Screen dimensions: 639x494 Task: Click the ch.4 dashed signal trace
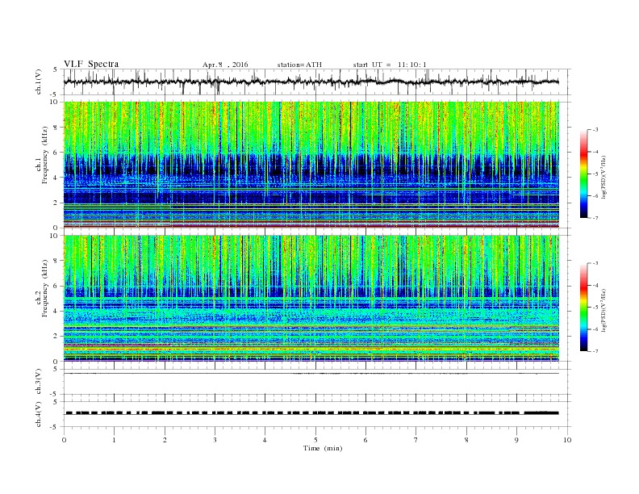point(312,413)
